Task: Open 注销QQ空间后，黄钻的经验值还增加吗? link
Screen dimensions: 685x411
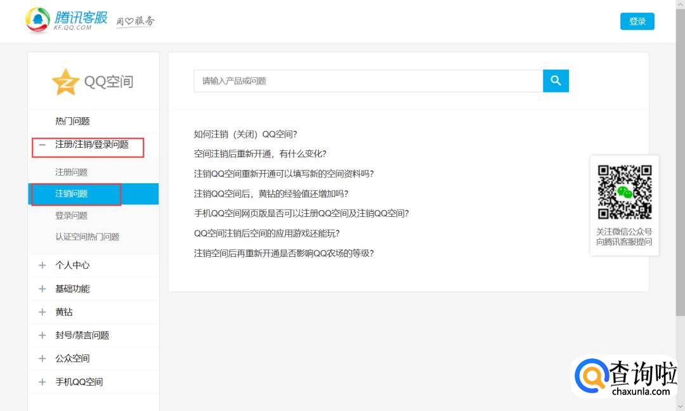Action: (271, 193)
